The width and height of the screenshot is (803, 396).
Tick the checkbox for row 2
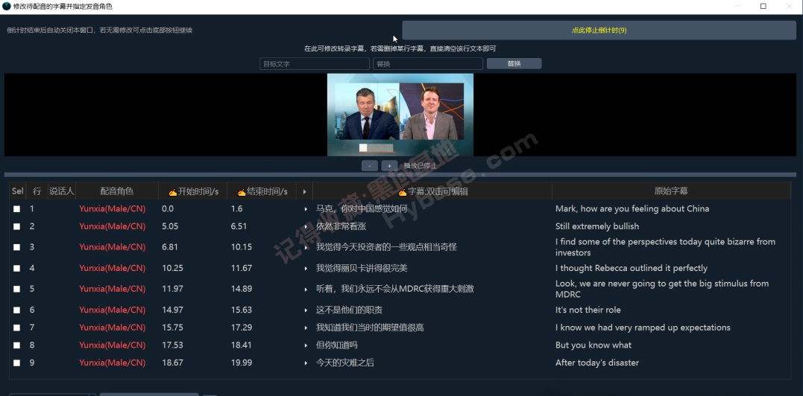coord(17,226)
